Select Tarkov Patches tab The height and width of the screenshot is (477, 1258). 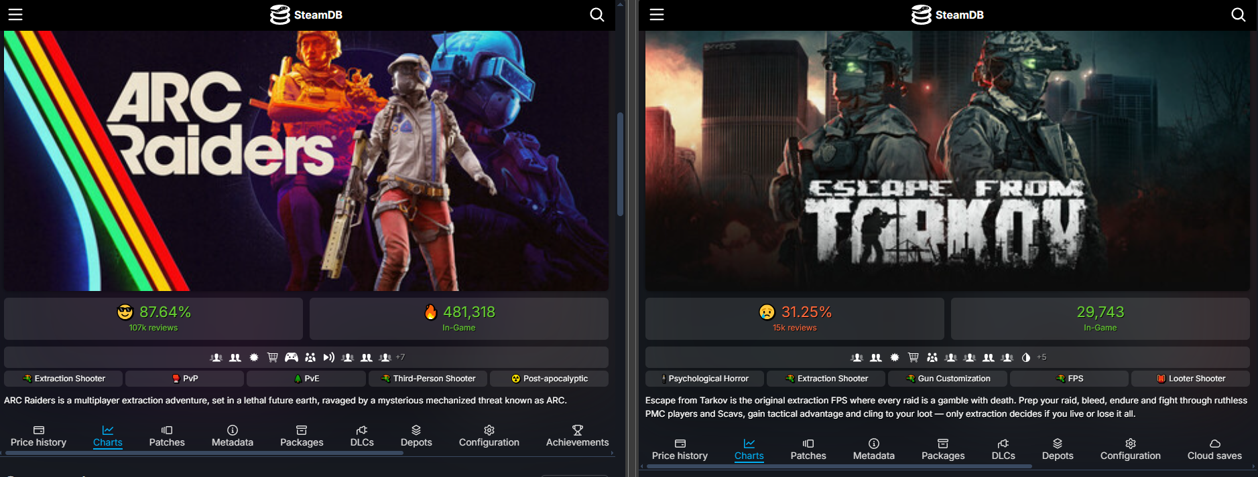(808, 449)
